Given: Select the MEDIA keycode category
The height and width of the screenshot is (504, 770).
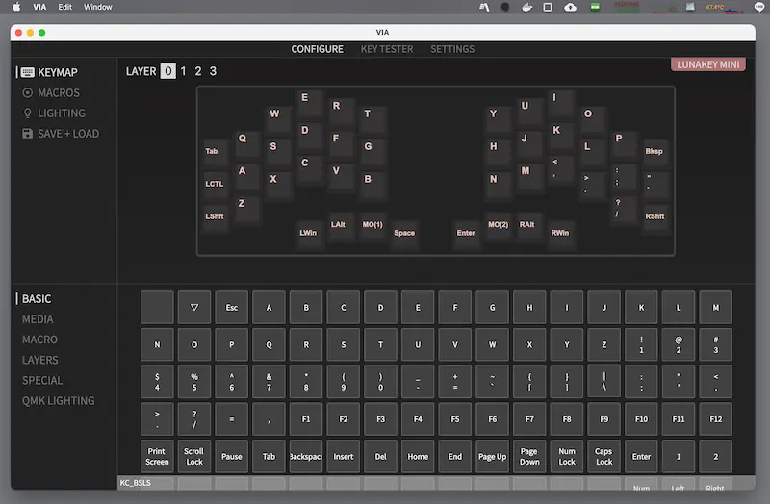Looking at the screenshot, I should point(38,319).
